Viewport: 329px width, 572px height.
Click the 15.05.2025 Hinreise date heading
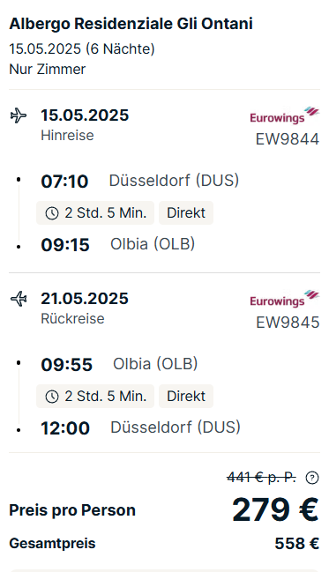point(85,115)
